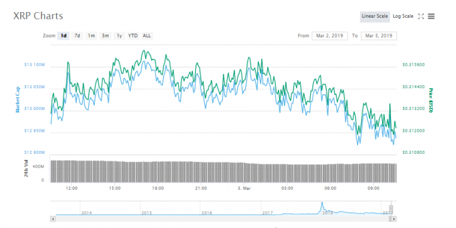
Task: Edit the From date field Mar 2, 2019
Action: coord(330,36)
